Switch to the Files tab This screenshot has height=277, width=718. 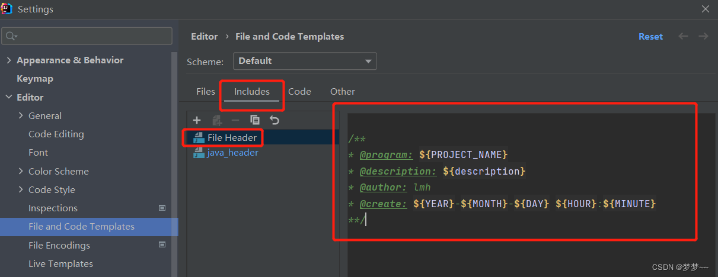(206, 92)
